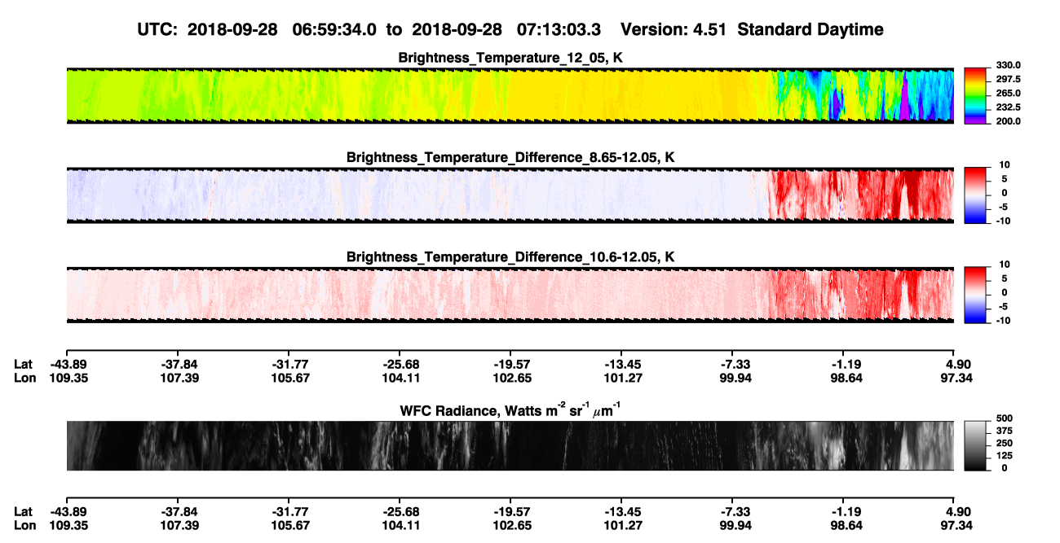Viewport: 1060px width, 543px height.
Task: Click longitude 102.65 on axis above WFC panel
Action: click(510, 378)
